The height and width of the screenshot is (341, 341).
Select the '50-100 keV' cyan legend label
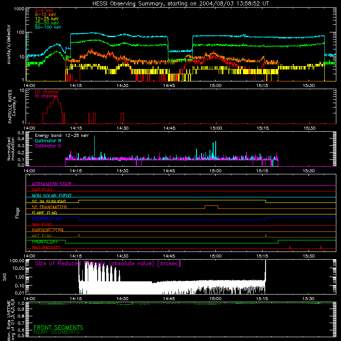pyautogui.click(x=48, y=27)
